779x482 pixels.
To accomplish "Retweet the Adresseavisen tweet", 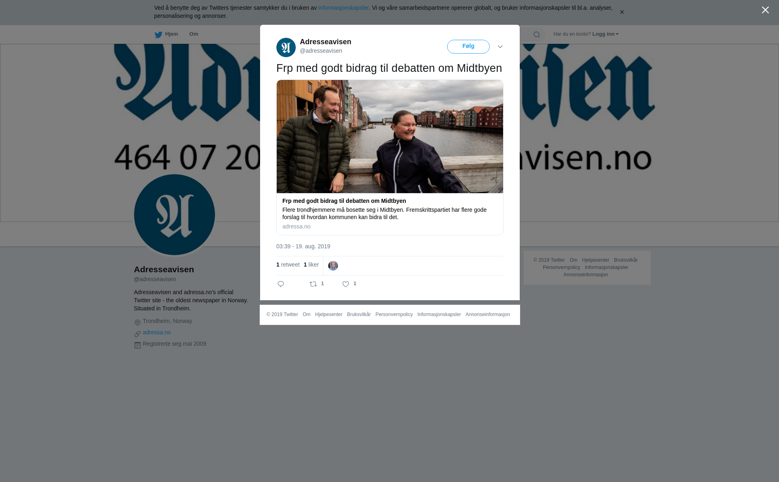I will (313, 284).
